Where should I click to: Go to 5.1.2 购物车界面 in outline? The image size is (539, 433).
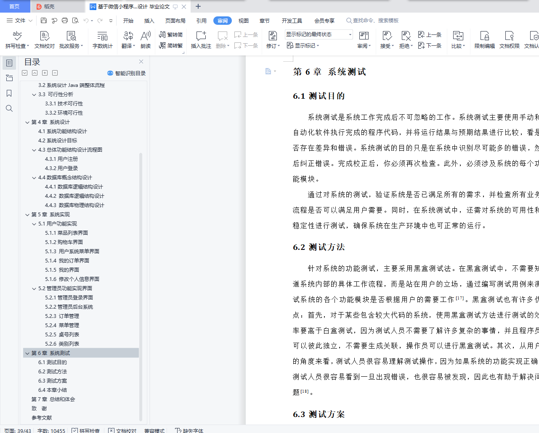[x=64, y=242]
